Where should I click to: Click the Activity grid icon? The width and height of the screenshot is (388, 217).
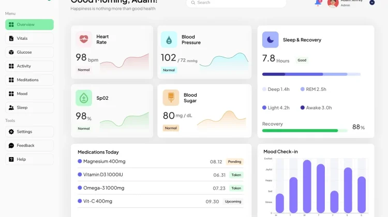coord(11,66)
